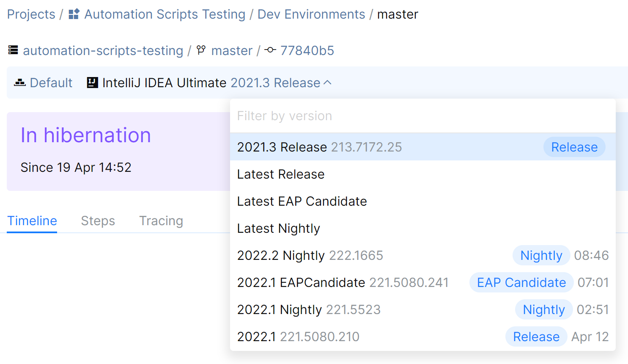Select Latest Release option
This screenshot has width=628, height=364.
[x=423, y=174]
